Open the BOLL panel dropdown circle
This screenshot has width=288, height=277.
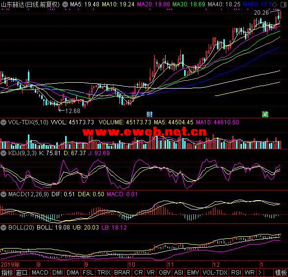[3, 228]
